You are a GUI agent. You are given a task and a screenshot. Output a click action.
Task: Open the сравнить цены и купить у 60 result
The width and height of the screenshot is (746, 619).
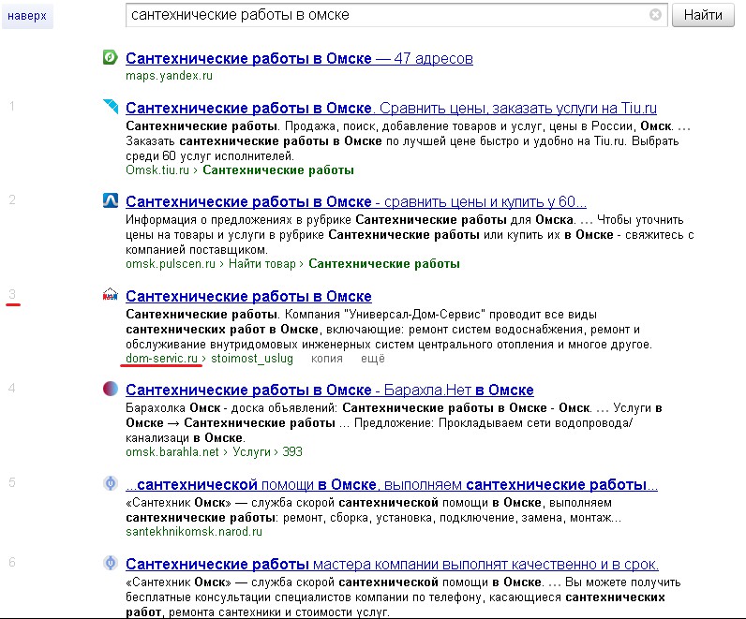[x=356, y=201]
